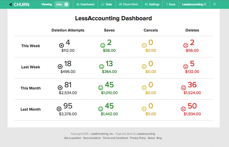The width and height of the screenshot is (229, 147).
Task: Click the Saves column header
Action: coord(109,30)
